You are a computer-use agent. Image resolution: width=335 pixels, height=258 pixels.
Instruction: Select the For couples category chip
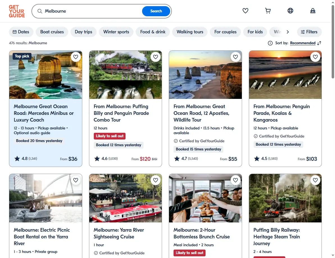tap(225, 32)
